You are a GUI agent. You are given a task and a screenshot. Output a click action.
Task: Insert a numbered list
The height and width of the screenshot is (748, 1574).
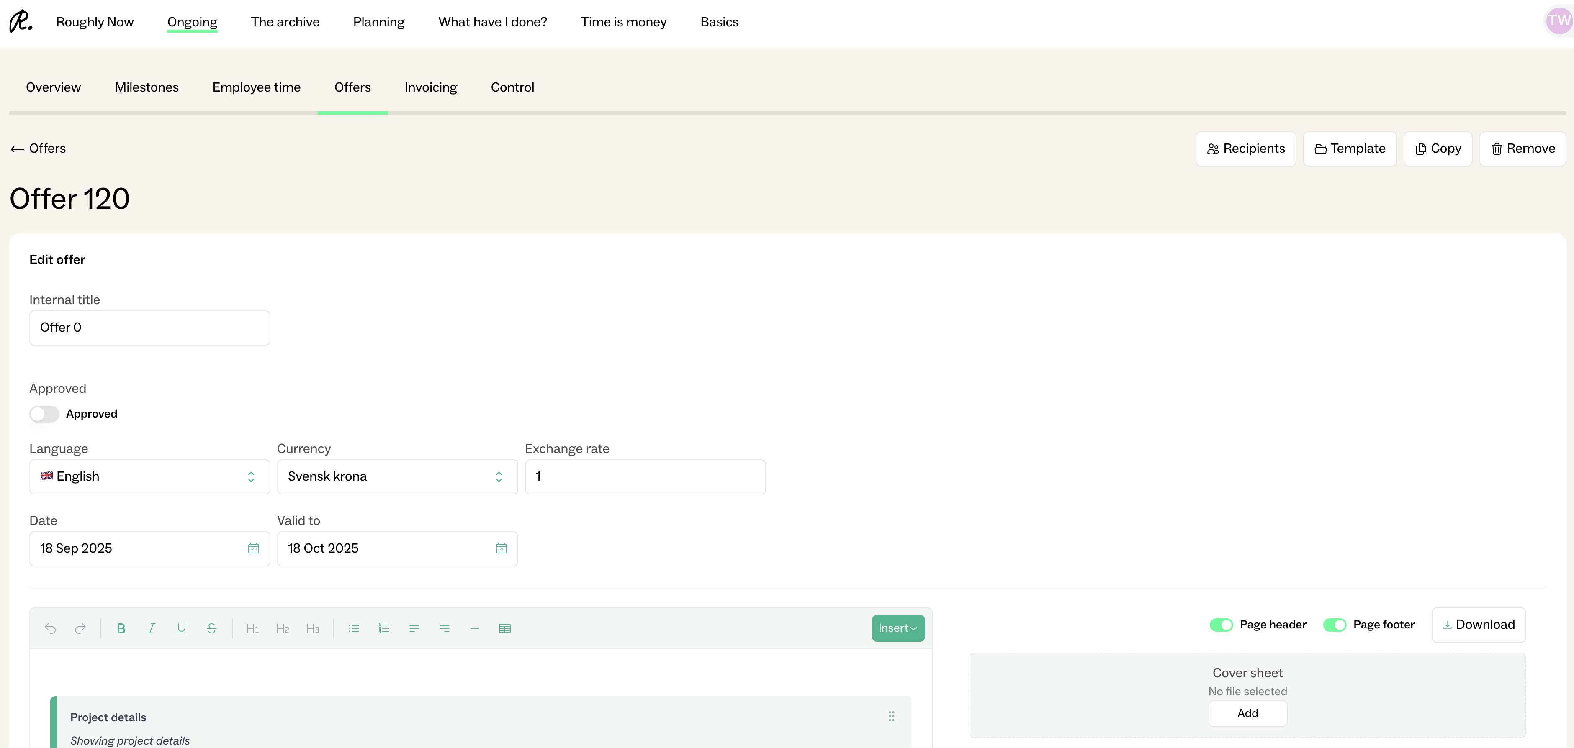pos(384,628)
